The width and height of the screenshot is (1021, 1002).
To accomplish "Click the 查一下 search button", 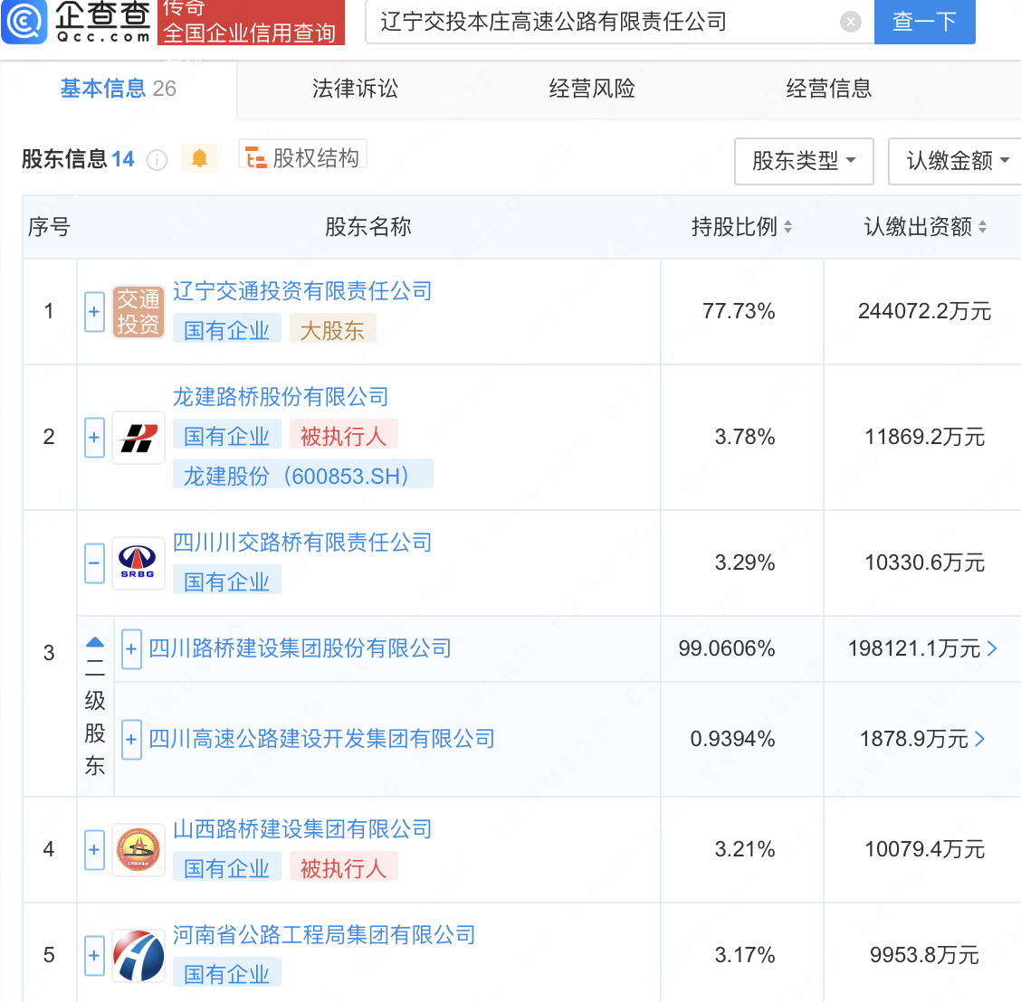I will tap(924, 22).
